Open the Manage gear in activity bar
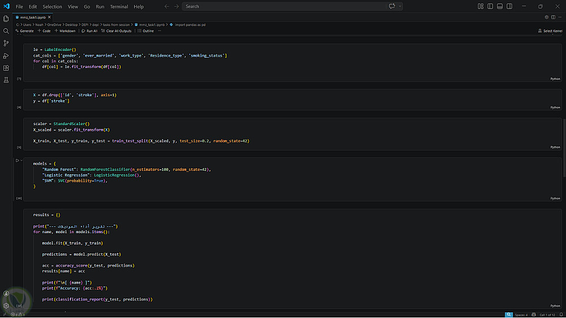This screenshot has width=566, height=318. (6, 306)
